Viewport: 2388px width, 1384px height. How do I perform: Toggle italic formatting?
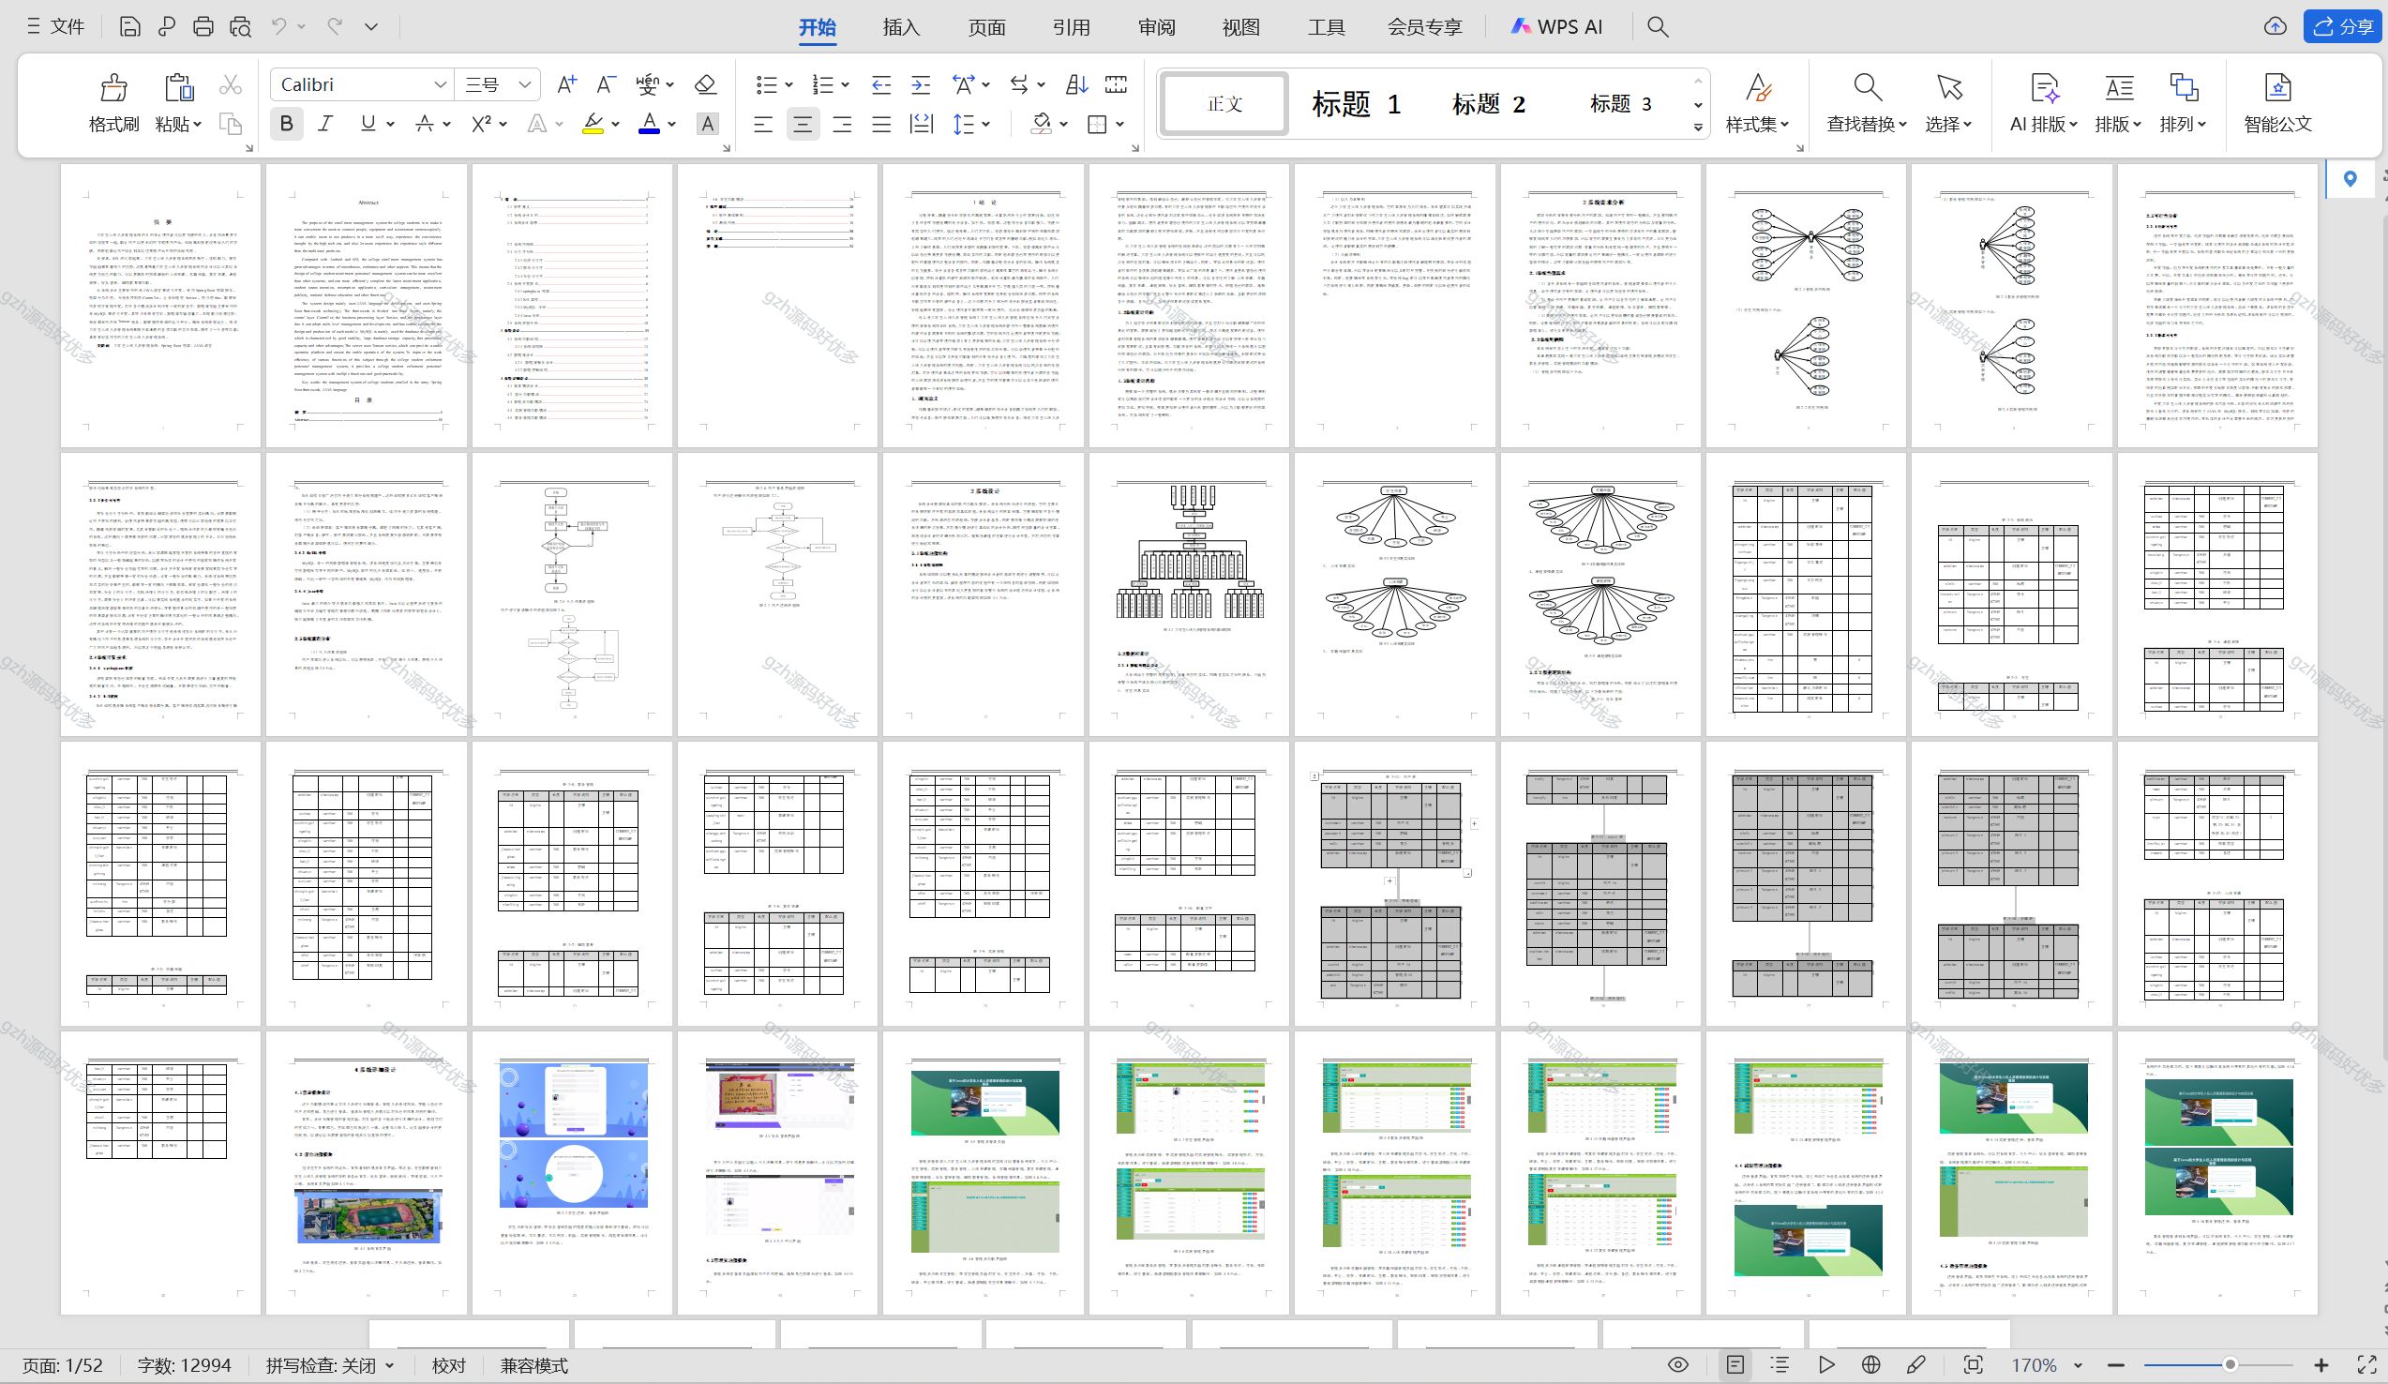pos(325,123)
